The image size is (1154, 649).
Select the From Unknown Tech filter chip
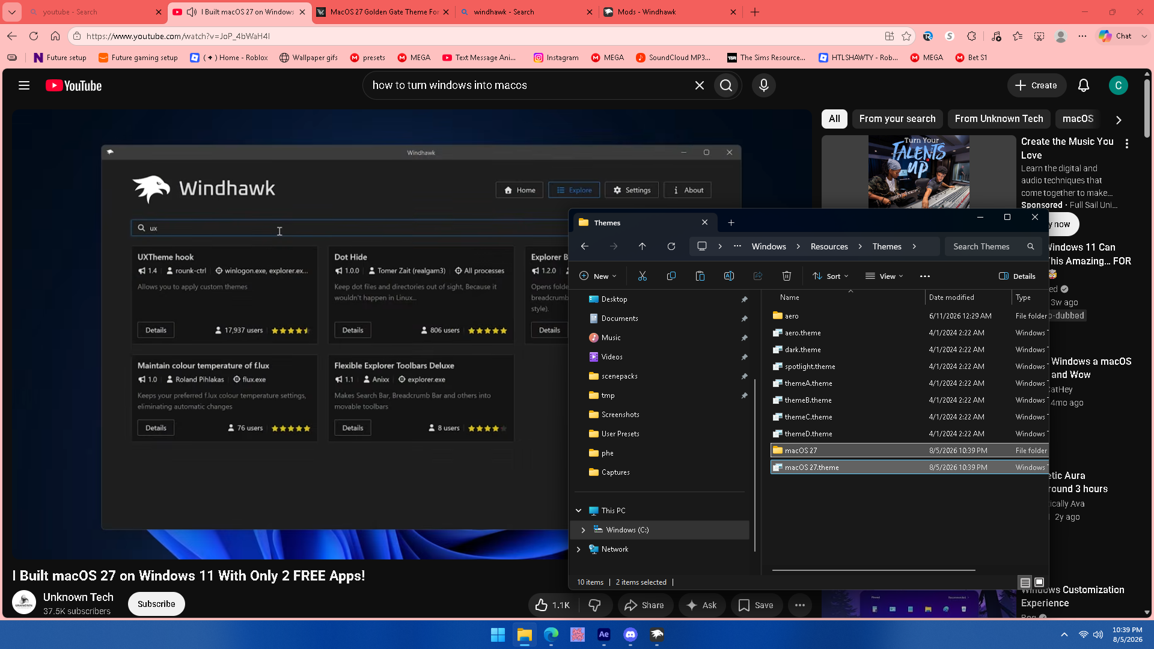point(999,119)
